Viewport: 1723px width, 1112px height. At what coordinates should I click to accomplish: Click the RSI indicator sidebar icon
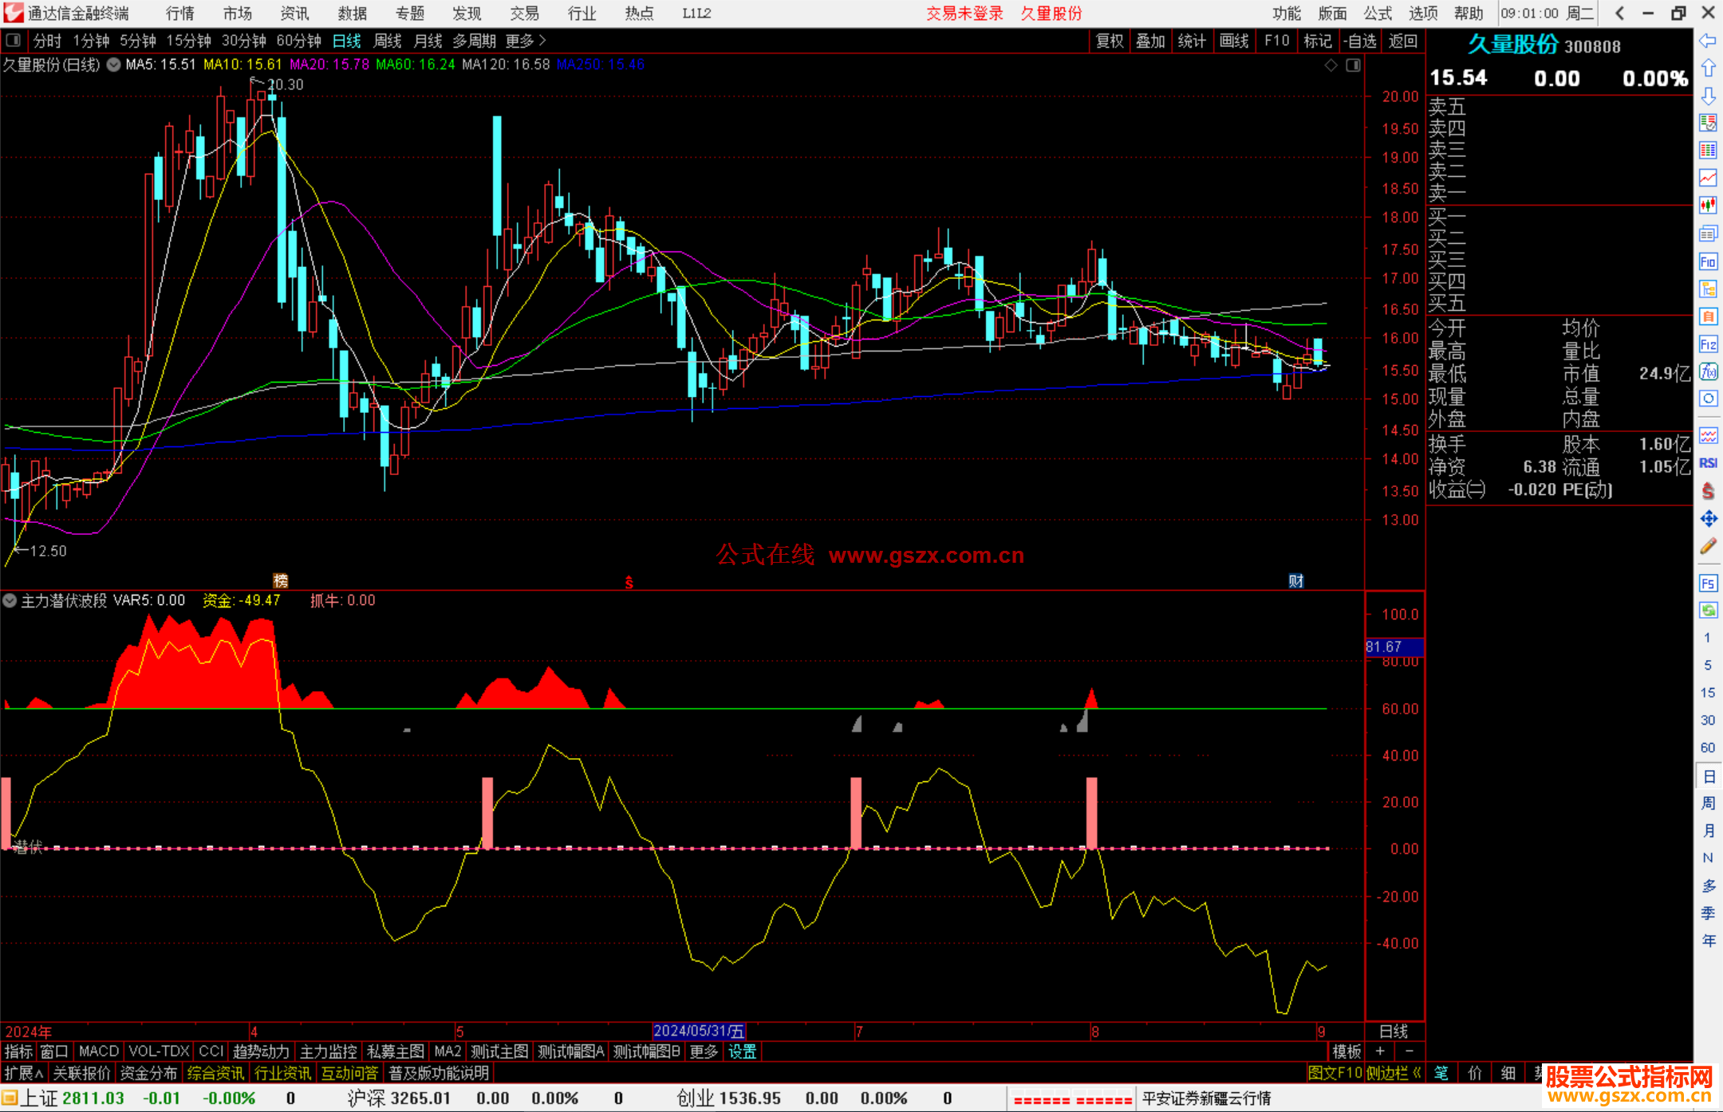click(x=1708, y=463)
